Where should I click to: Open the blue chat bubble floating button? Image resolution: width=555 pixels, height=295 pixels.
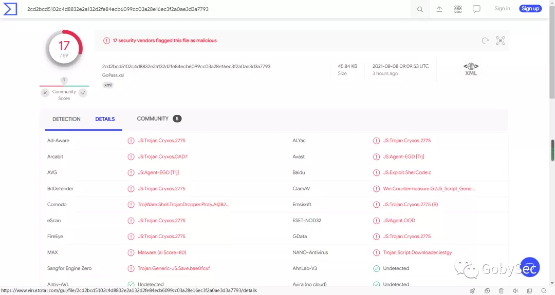(530, 267)
